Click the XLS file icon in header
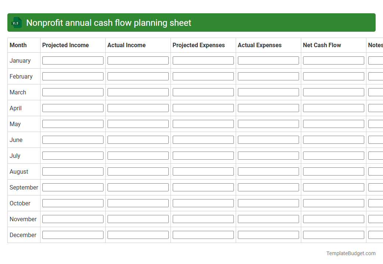Viewport: 383px width, 264px height. click(16, 22)
